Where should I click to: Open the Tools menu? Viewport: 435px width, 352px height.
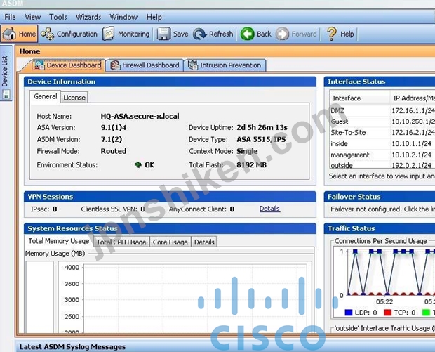click(58, 17)
